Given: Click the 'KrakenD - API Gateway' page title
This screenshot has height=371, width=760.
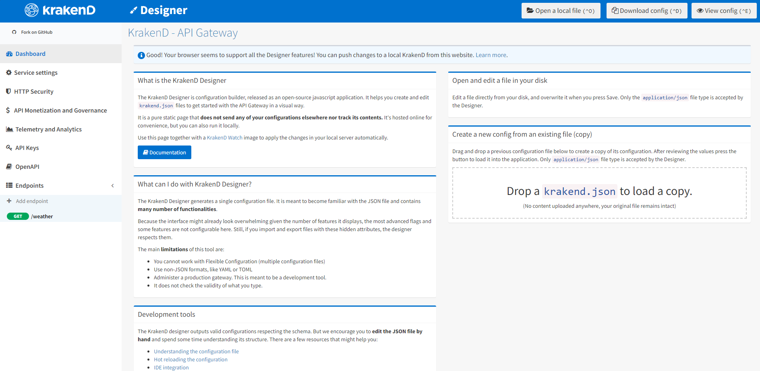Looking at the screenshot, I should point(183,33).
